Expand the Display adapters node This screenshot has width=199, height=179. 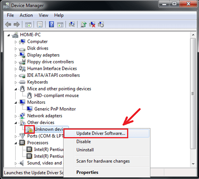(16, 55)
